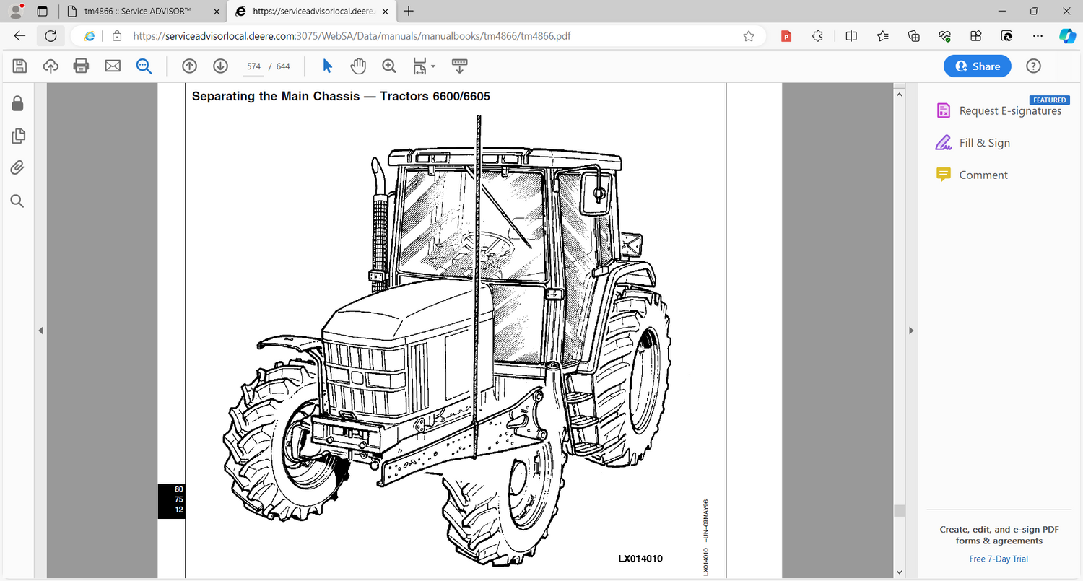1083x581 pixels.
Task: Open the attachments paperclip panel
Action: [17, 168]
